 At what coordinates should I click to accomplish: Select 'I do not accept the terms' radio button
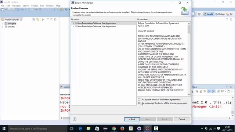[139, 103]
